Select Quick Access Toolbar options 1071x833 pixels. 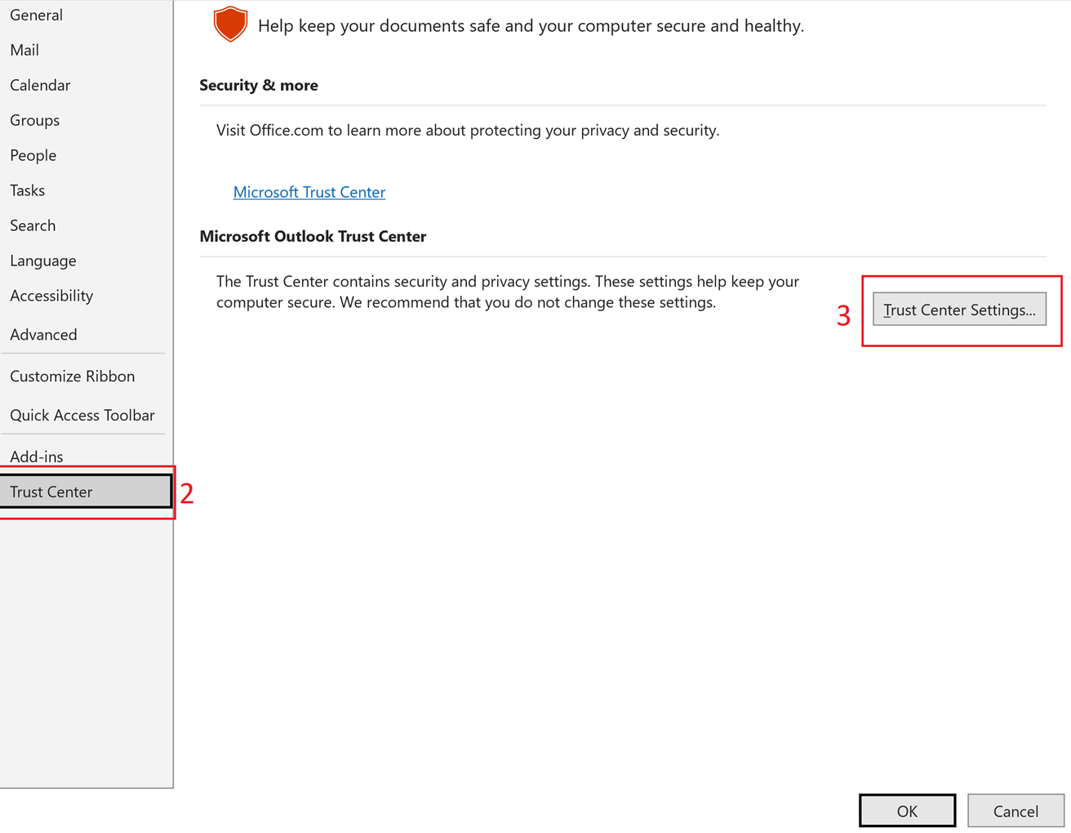click(82, 415)
